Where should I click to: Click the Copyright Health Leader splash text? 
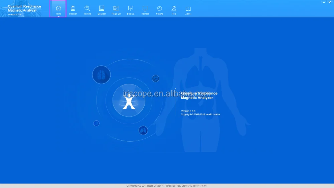pos(200,114)
